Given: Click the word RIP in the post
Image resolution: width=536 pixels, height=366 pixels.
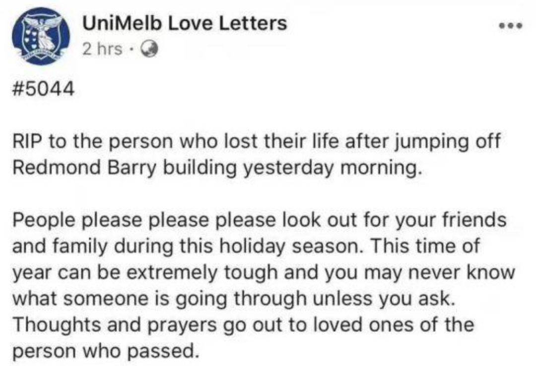Looking at the screenshot, I should click(27, 141).
